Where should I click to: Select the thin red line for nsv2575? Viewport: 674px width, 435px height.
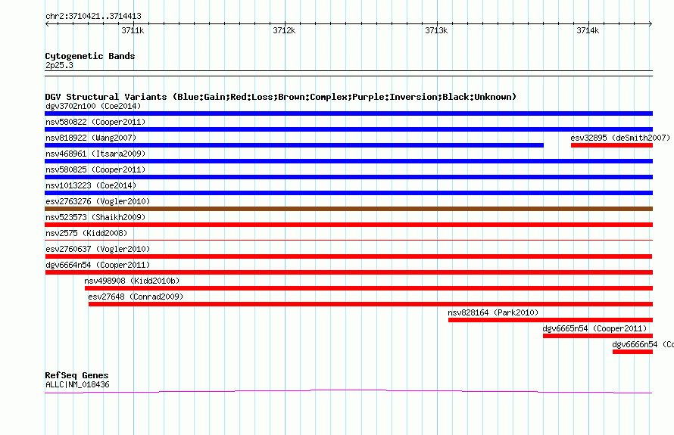[x=348, y=240]
